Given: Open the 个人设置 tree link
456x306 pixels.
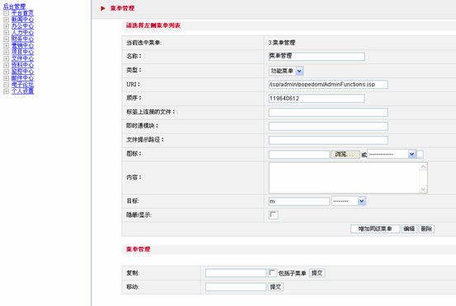Looking at the screenshot, I should point(22,91).
